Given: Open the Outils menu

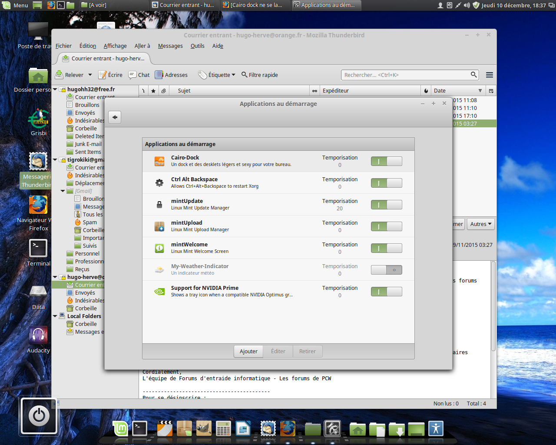Looking at the screenshot, I should pos(197,46).
